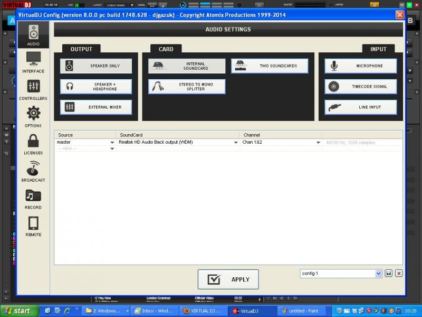Click the Source column header
The image size is (422, 317).
pyautogui.click(x=85, y=135)
